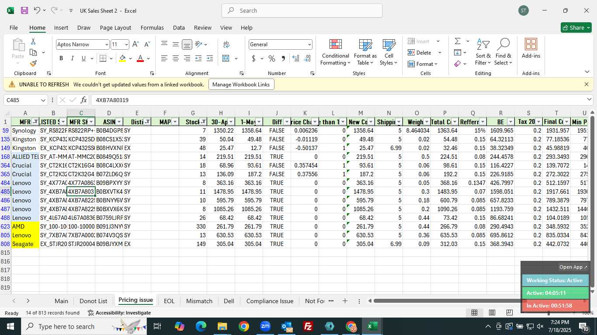The width and height of the screenshot is (597, 335).
Task: Switch to Compliance Issue sheet tab
Action: 270,301
